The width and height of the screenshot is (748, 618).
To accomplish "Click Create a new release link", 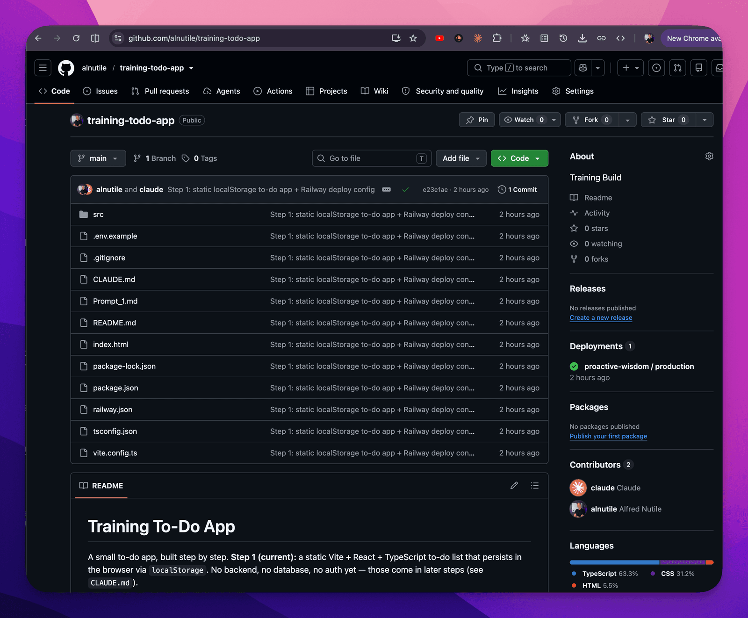I will pyautogui.click(x=601, y=318).
